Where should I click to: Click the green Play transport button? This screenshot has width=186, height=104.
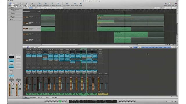pos(60,101)
